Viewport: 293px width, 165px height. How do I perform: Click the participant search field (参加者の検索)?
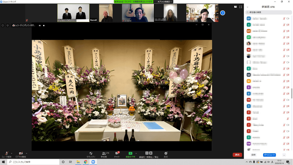click(268, 12)
